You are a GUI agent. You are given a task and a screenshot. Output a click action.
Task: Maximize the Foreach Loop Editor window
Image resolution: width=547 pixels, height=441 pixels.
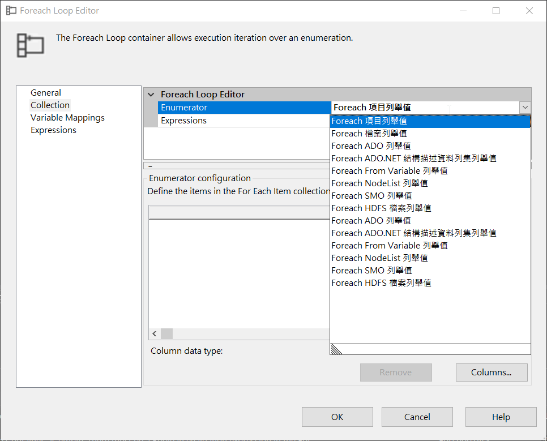(496, 11)
